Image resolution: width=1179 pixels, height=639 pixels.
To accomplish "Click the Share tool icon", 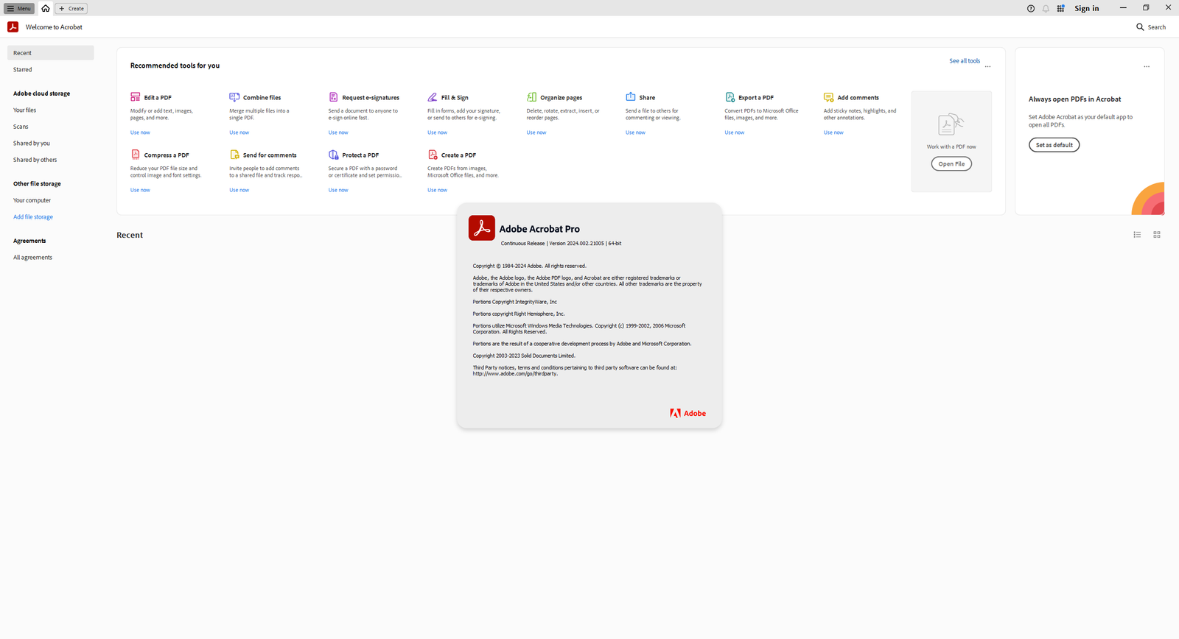I will (x=631, y=96).
